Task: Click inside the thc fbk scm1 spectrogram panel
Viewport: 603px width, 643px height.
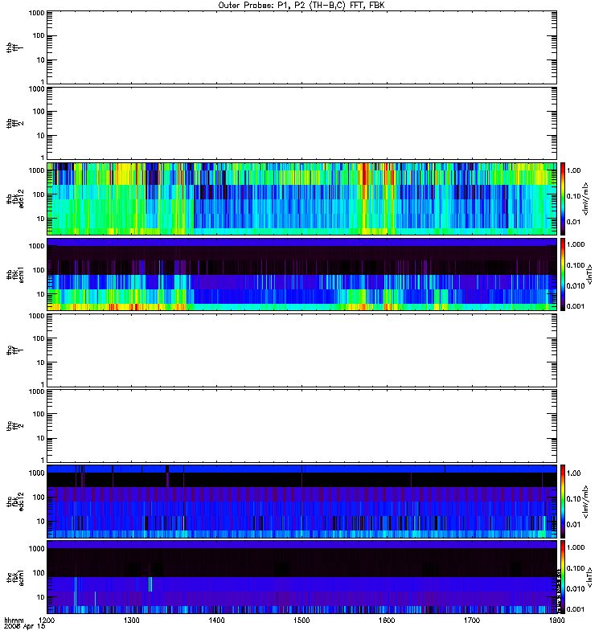Action: 301,577
